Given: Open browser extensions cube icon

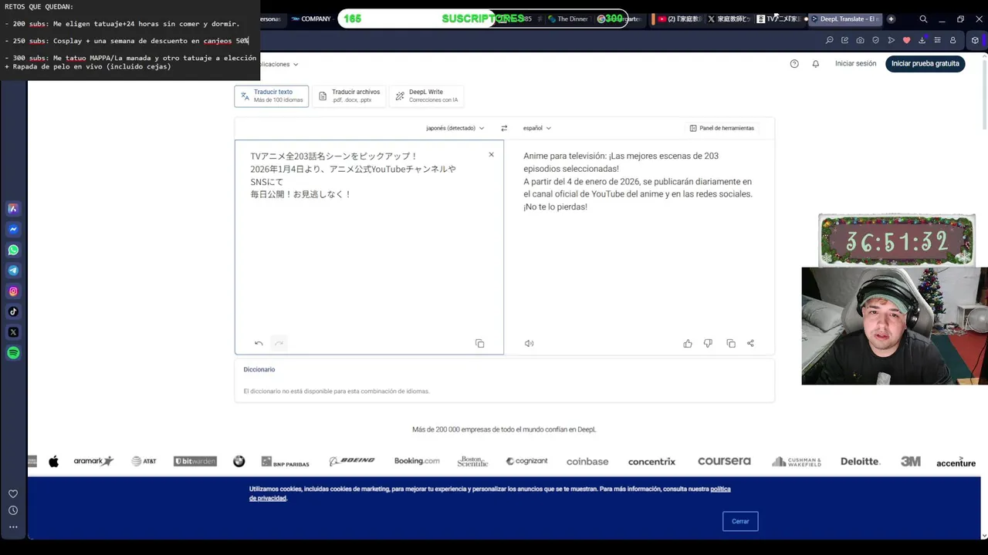Looking at the screenshot, I should click(975, 40).
